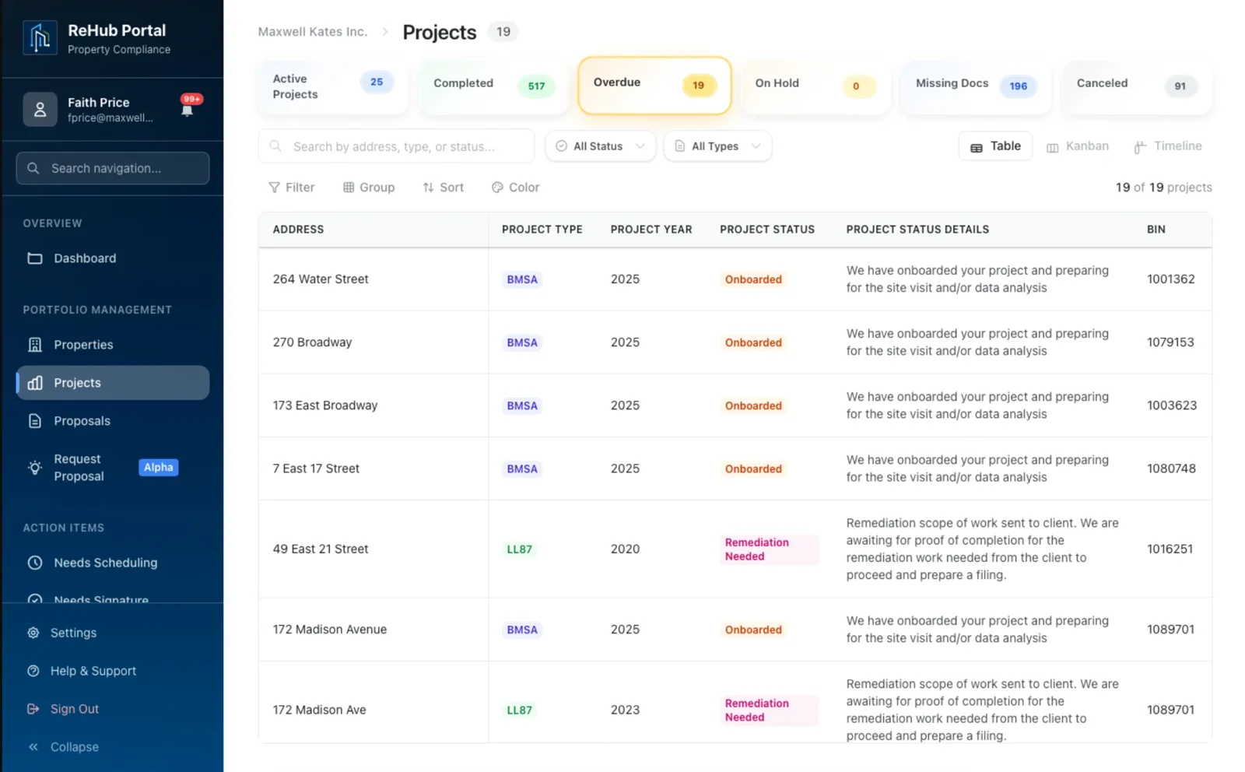Select the On Hold card
1245x772 pixels.
coord(815,86)
